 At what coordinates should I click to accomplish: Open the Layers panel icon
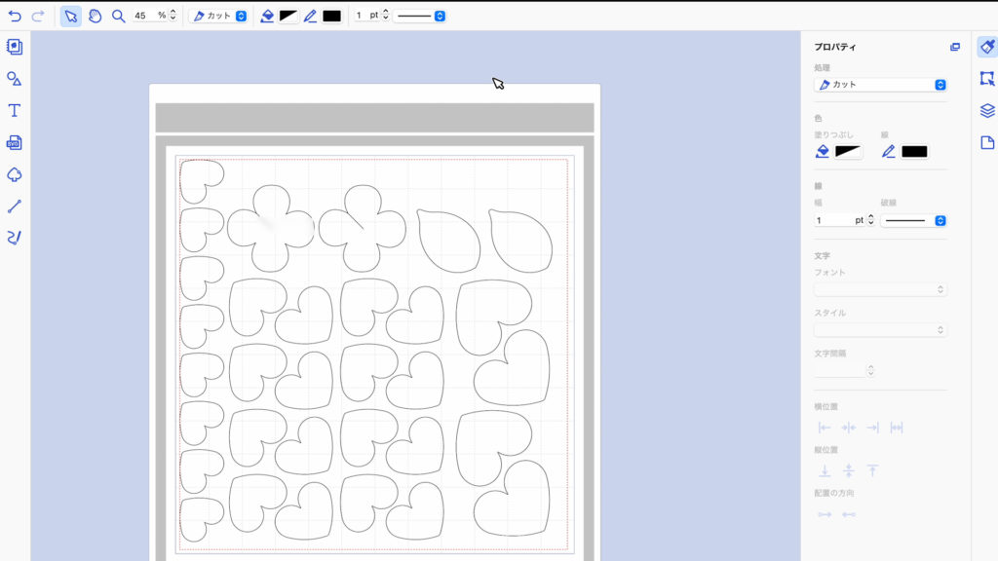[x=987, y=110]
